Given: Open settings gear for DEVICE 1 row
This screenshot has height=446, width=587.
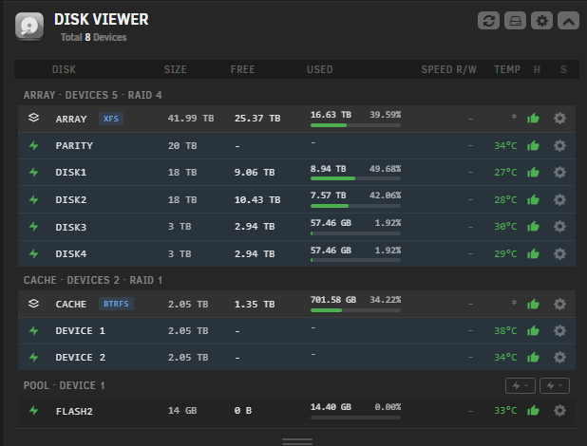Looking at the screenshot, I should pyautogui.click(x=559, y=331).
